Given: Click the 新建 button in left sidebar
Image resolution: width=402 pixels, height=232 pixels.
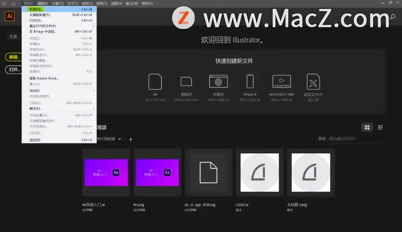Looking at the screenshot, I should click(x=14, y=57).
